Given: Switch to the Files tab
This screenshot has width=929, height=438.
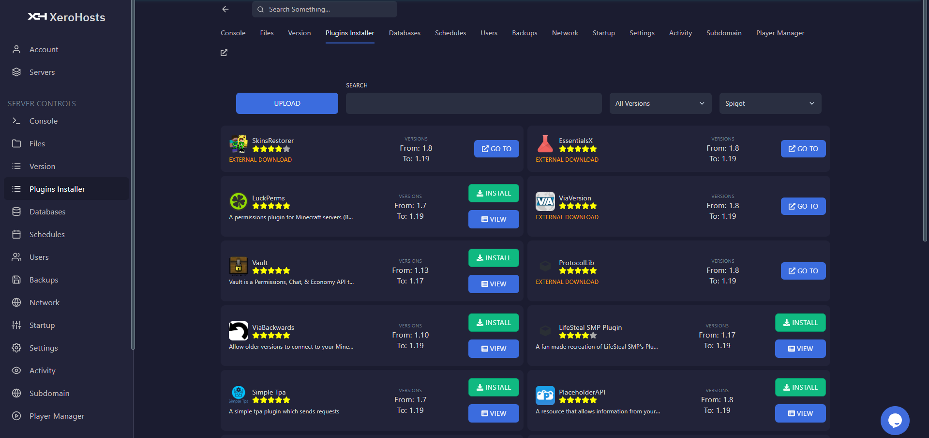Looking at the screenshot, I should 267,33.
